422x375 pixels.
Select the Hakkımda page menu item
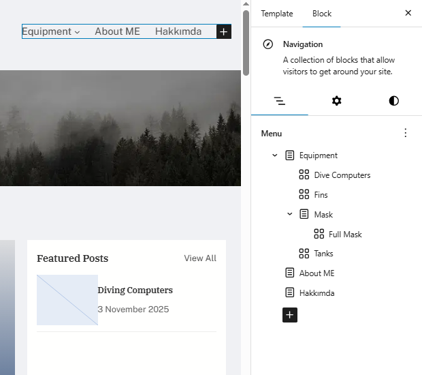coord(316,293)
